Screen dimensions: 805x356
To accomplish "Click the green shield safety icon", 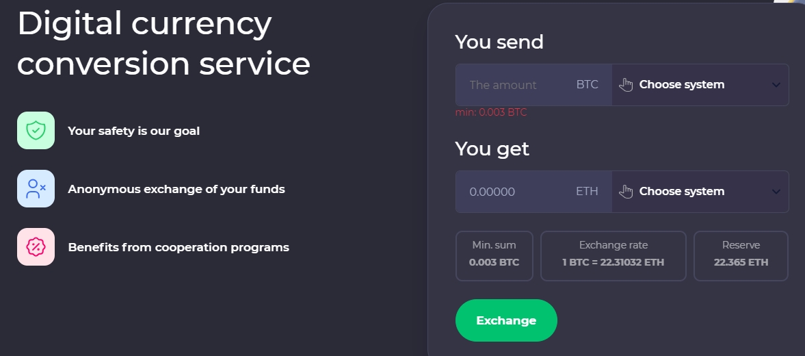I will pyautogui.click(x=36, y=130).
